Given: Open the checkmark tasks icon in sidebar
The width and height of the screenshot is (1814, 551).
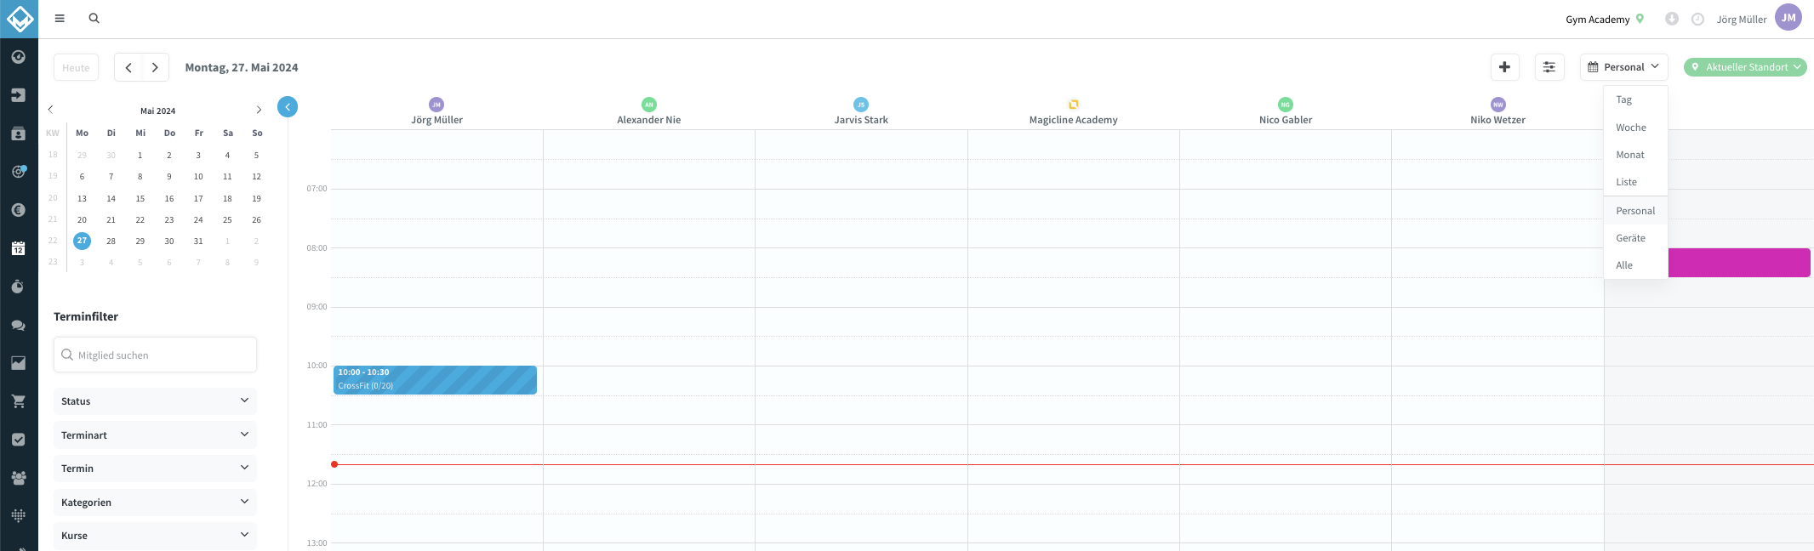Looking at the screenshot, I should (19, 440).
